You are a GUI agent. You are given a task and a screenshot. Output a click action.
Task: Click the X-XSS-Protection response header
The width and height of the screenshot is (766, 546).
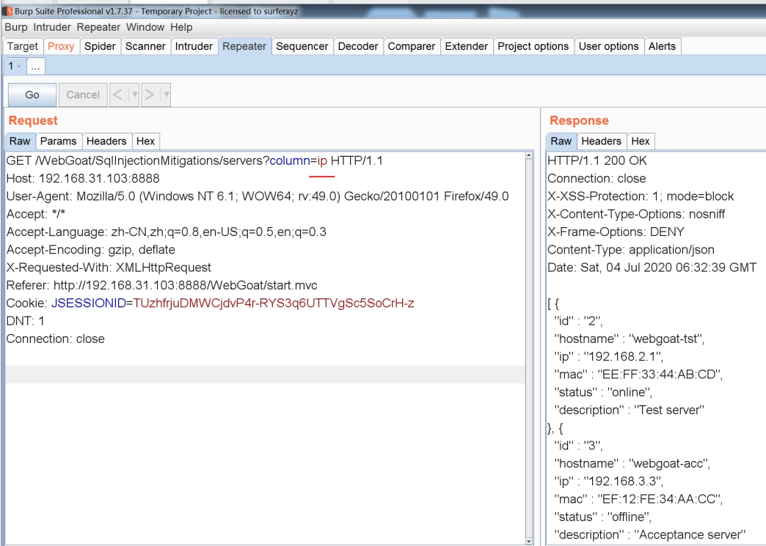point(641,196)
